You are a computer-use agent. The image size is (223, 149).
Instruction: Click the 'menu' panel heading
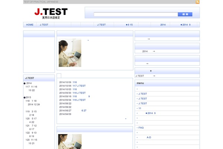(x=140, y=83)
